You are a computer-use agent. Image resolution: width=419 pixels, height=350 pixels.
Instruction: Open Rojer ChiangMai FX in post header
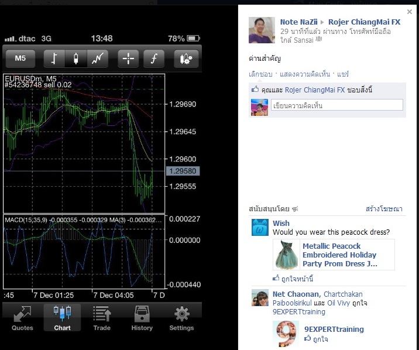364,22
